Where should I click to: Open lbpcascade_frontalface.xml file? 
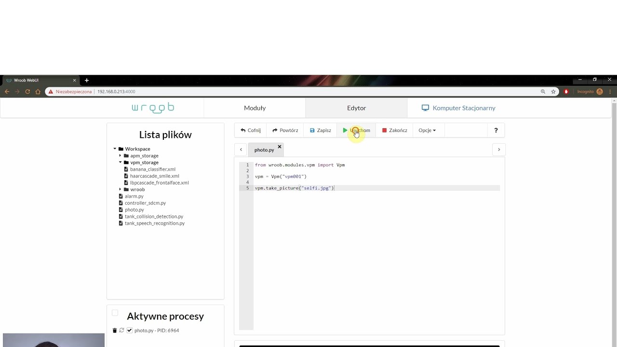159,183
